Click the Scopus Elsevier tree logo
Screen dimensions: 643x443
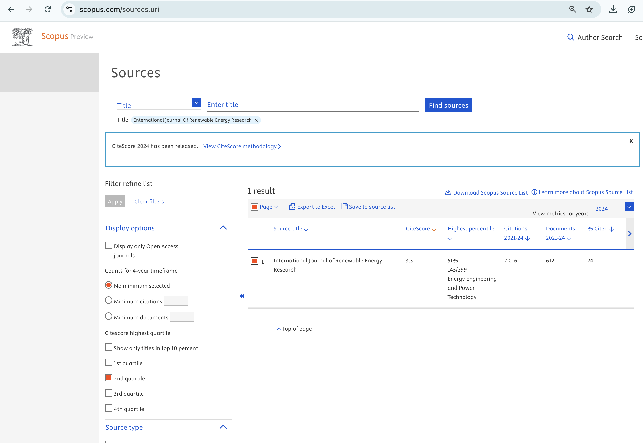click(x=23, y=37)
